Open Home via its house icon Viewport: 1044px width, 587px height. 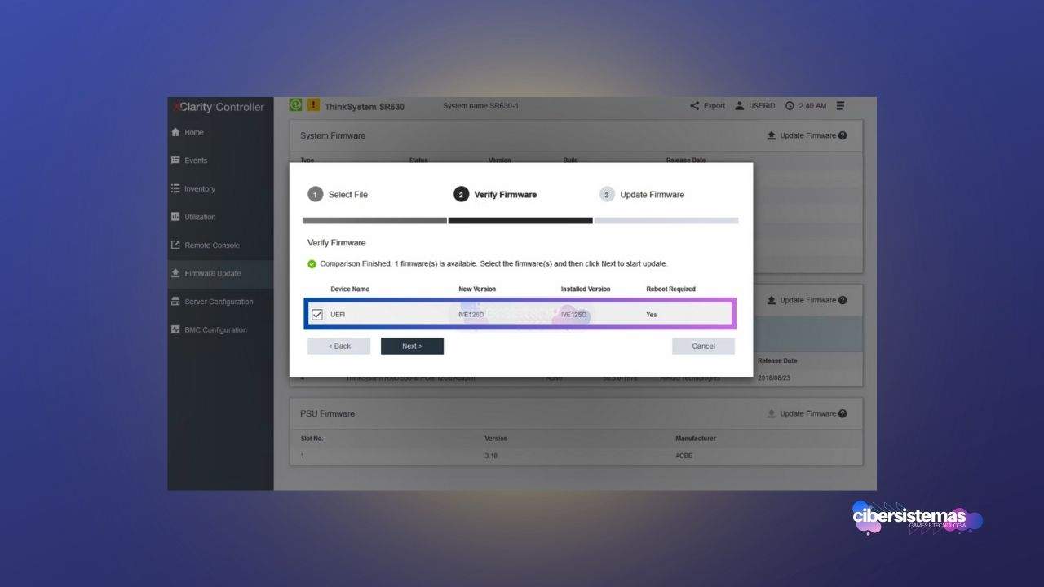[x=175, y=132]
